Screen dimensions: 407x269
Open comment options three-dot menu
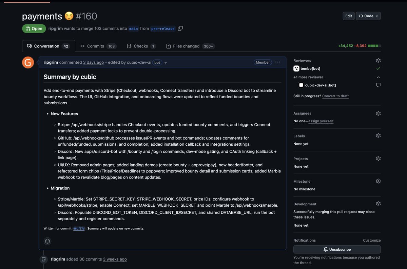coord(278,62)
